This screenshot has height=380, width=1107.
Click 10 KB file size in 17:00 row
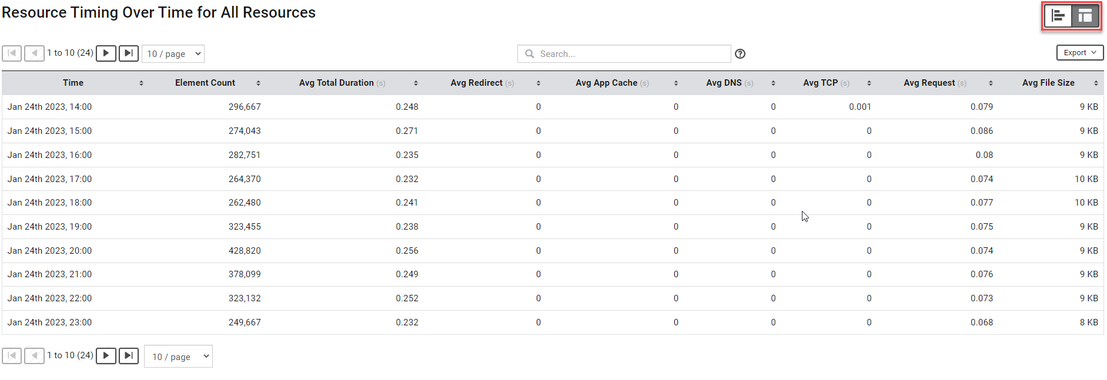point(1086,179)
